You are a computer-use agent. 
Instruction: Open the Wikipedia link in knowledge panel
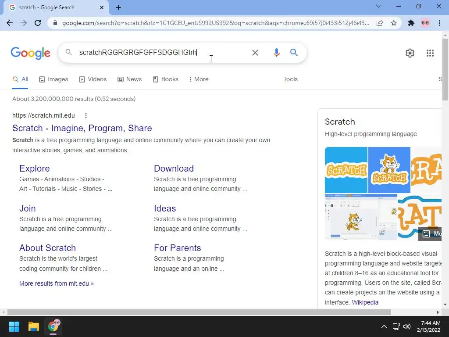[365, 302]
